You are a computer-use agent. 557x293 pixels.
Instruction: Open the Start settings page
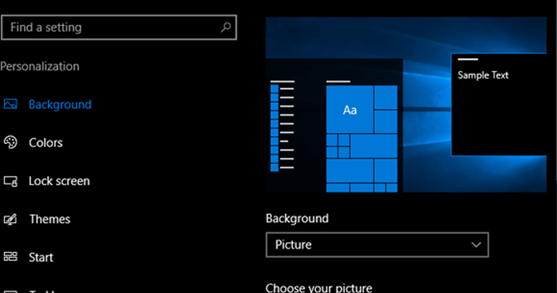(41, 258)
